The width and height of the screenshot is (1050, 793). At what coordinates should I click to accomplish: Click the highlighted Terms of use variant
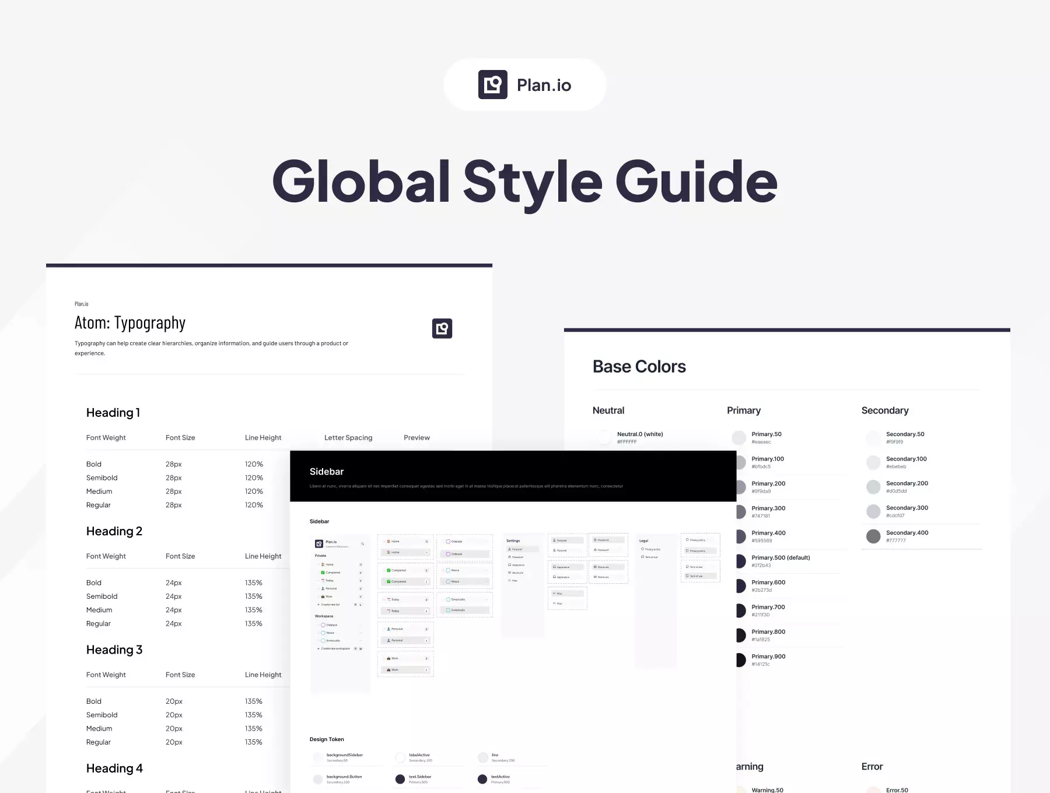[x=700, y=576]
